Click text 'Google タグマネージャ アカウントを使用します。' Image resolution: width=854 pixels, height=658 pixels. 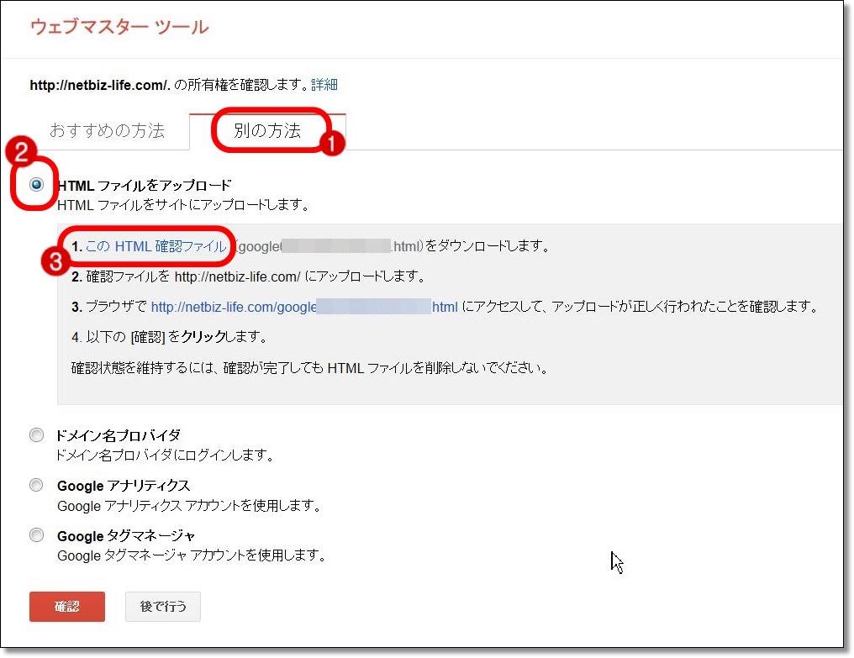pyautogui.click(x=192, y=555)
